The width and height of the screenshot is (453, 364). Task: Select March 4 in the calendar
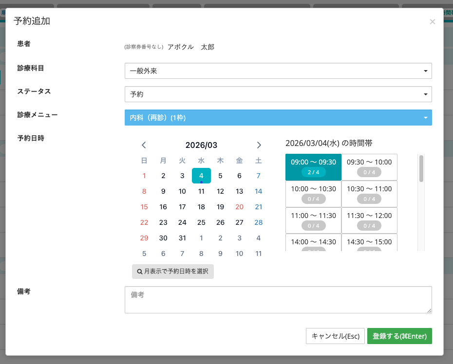[x=201, y=176]
